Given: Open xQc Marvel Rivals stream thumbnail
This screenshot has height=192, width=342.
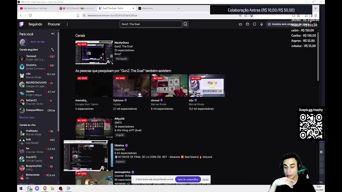Looking at the screenshot, I should 207,86.
